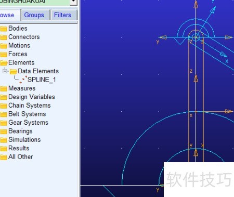Switch to the Filters tab
The width and height of the screenshot is (234, 197).
point(62,15)
